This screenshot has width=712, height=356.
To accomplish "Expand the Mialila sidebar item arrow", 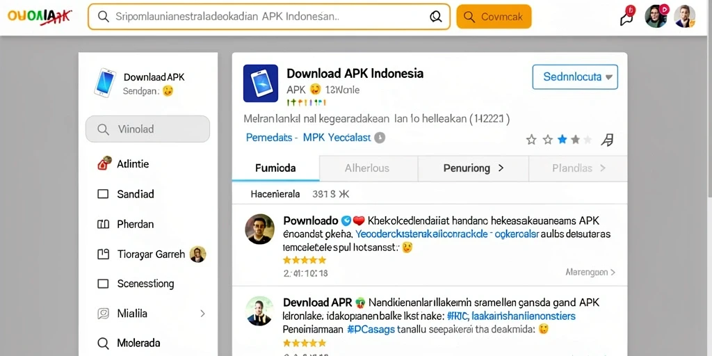I will pyautogui.click(x=202, y=314).
